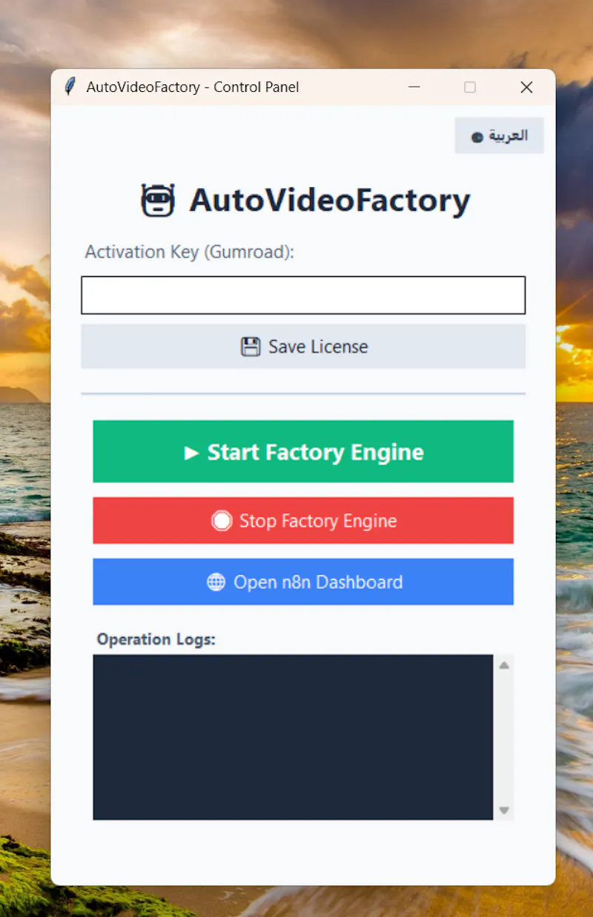Click the feather icon in title bar
The image size is (593, 917).
(x=70, y=87)
